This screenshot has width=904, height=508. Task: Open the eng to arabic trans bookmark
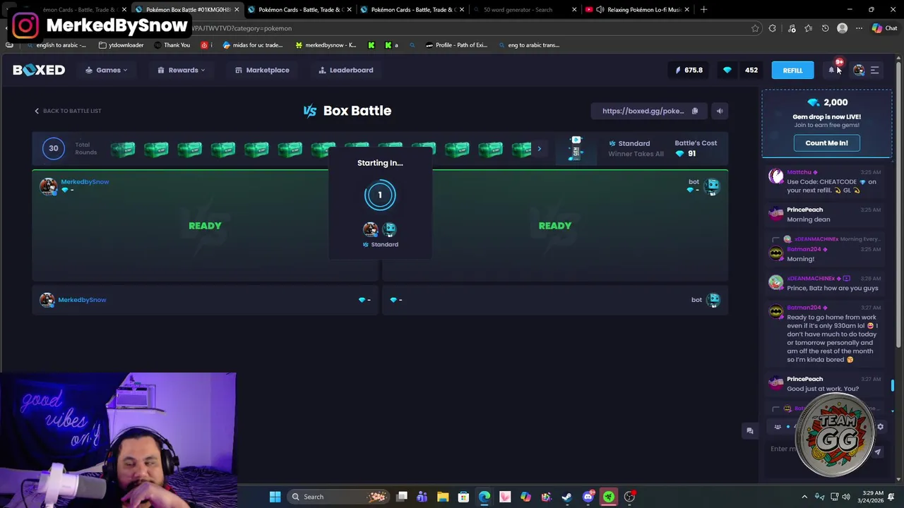point(528,45)
